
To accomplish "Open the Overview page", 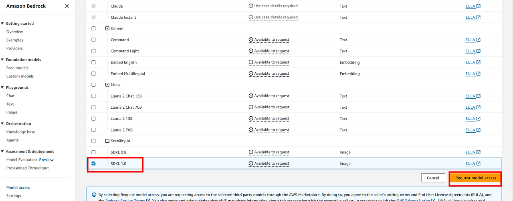I will 15,32.
